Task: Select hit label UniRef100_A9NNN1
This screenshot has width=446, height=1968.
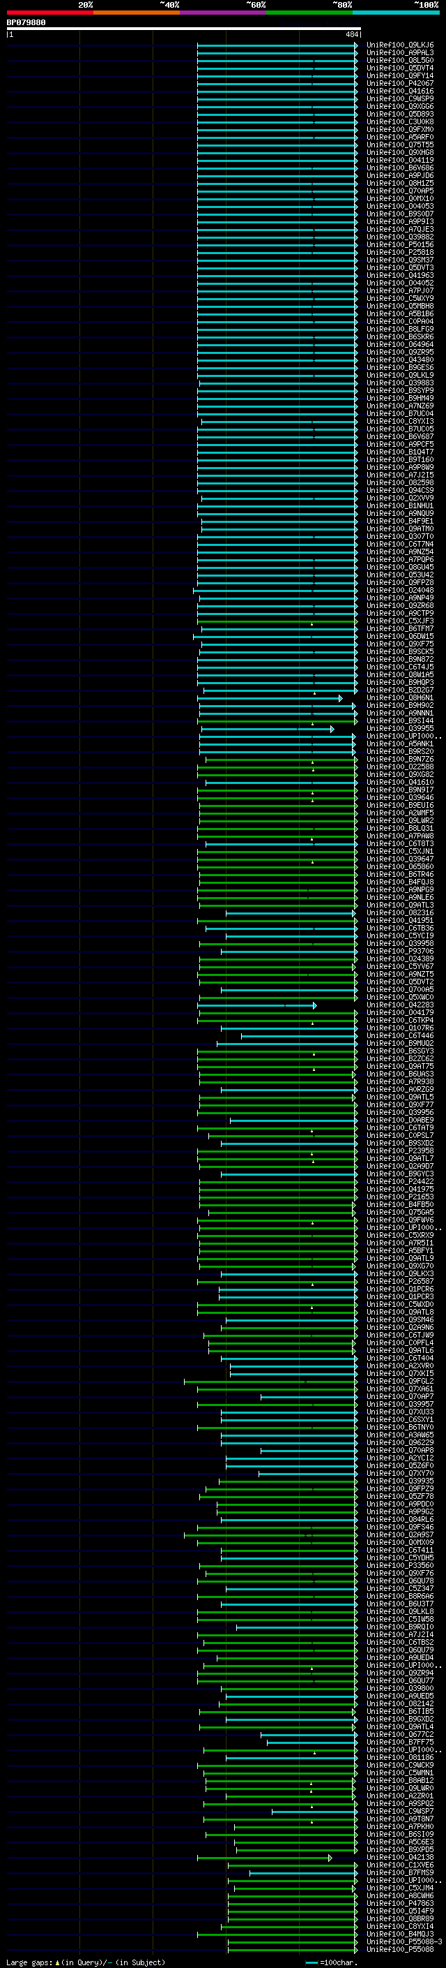Action: pos(400,713)
